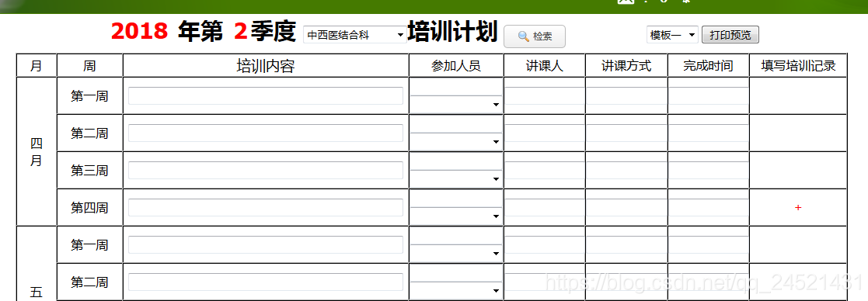Image resolution: width=868 pixels, height=301 pixels.
Task: Select 讲课方式 field in 四月 第三周 row
Action: [626, 171]
